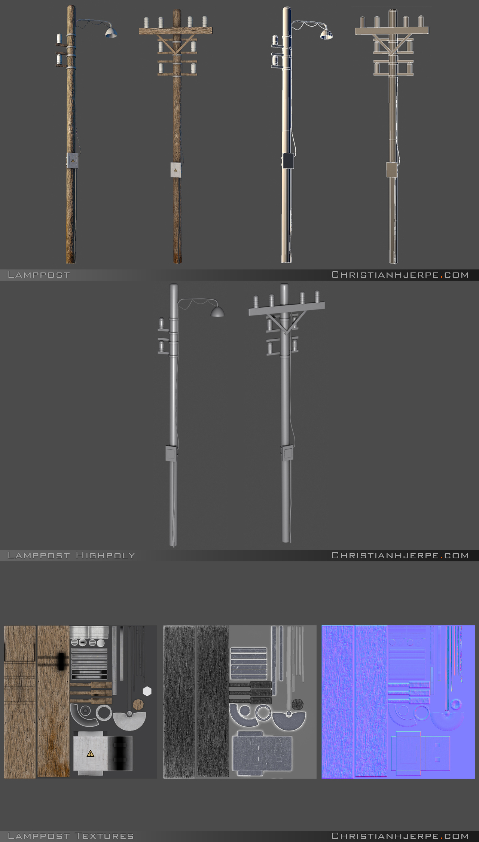Open ChristianHjerpe.com text in Highpoly banner
The width and height of the screenshot is (479, 842).
click(x=400, y=556)
